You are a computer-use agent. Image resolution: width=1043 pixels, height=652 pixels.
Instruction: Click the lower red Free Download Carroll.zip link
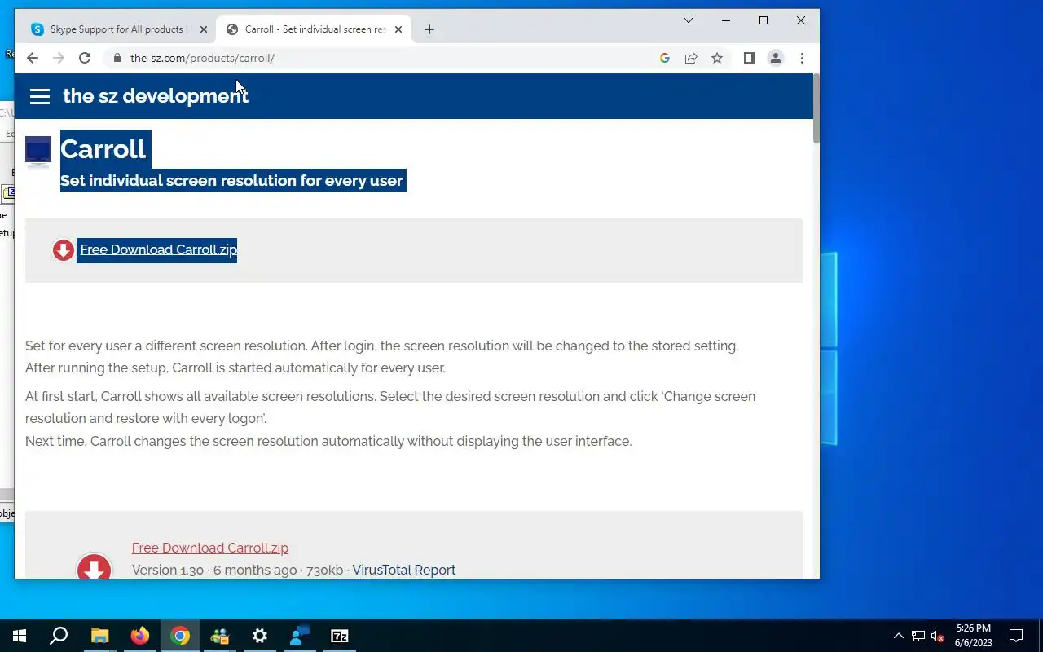(210, 548)
